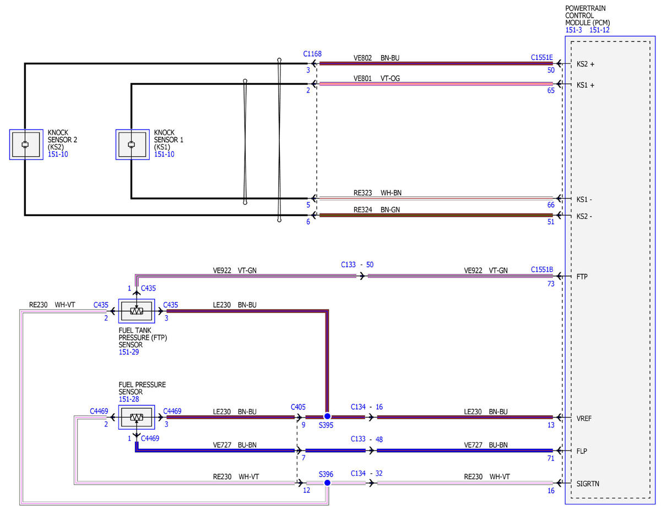Click the S395 splice dot
Screen dimensions: 661x510
coord(327,416)
